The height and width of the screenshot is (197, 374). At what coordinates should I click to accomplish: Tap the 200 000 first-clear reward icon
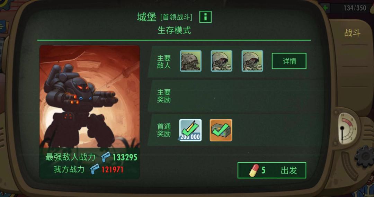point(190,130)
